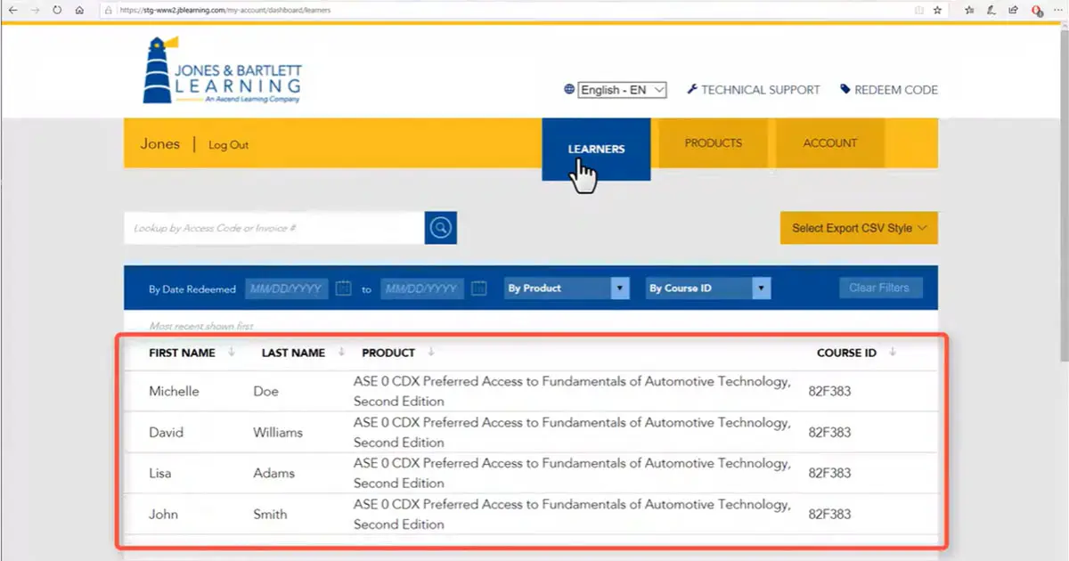This screenshot has width=1069, height=561.
Task: Click the sort arrow on the COURSE ID column
Action: (892, 353)
